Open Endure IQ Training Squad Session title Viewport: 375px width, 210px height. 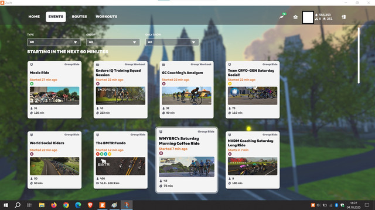pyautogui.click(x=118, y=72)
